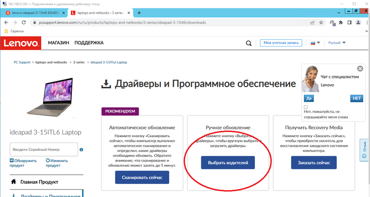Open the browser extensions puzzle icon
370x197 pixels.
[341, 22]
